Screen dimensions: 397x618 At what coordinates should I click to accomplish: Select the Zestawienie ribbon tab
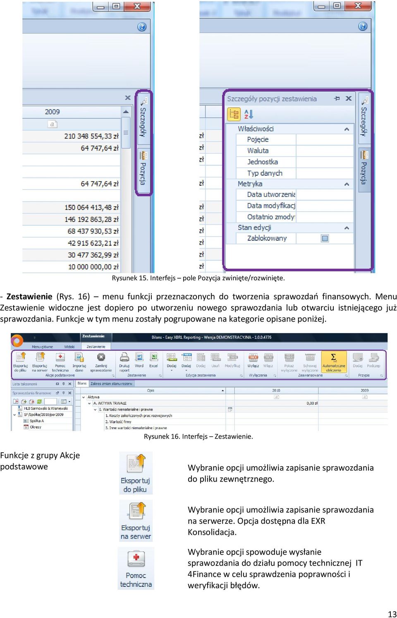[x=96, y=347]
